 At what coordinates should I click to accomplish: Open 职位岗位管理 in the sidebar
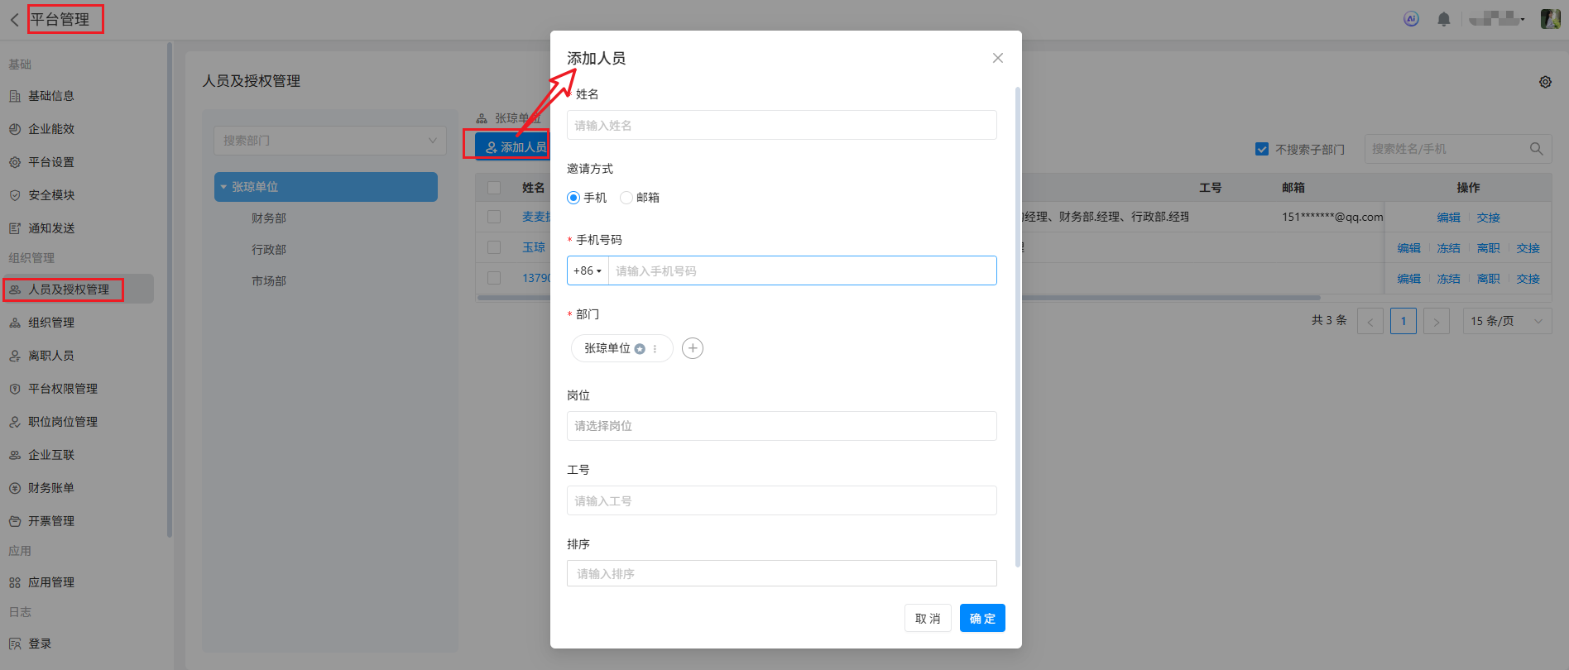(x=63, y=422)
